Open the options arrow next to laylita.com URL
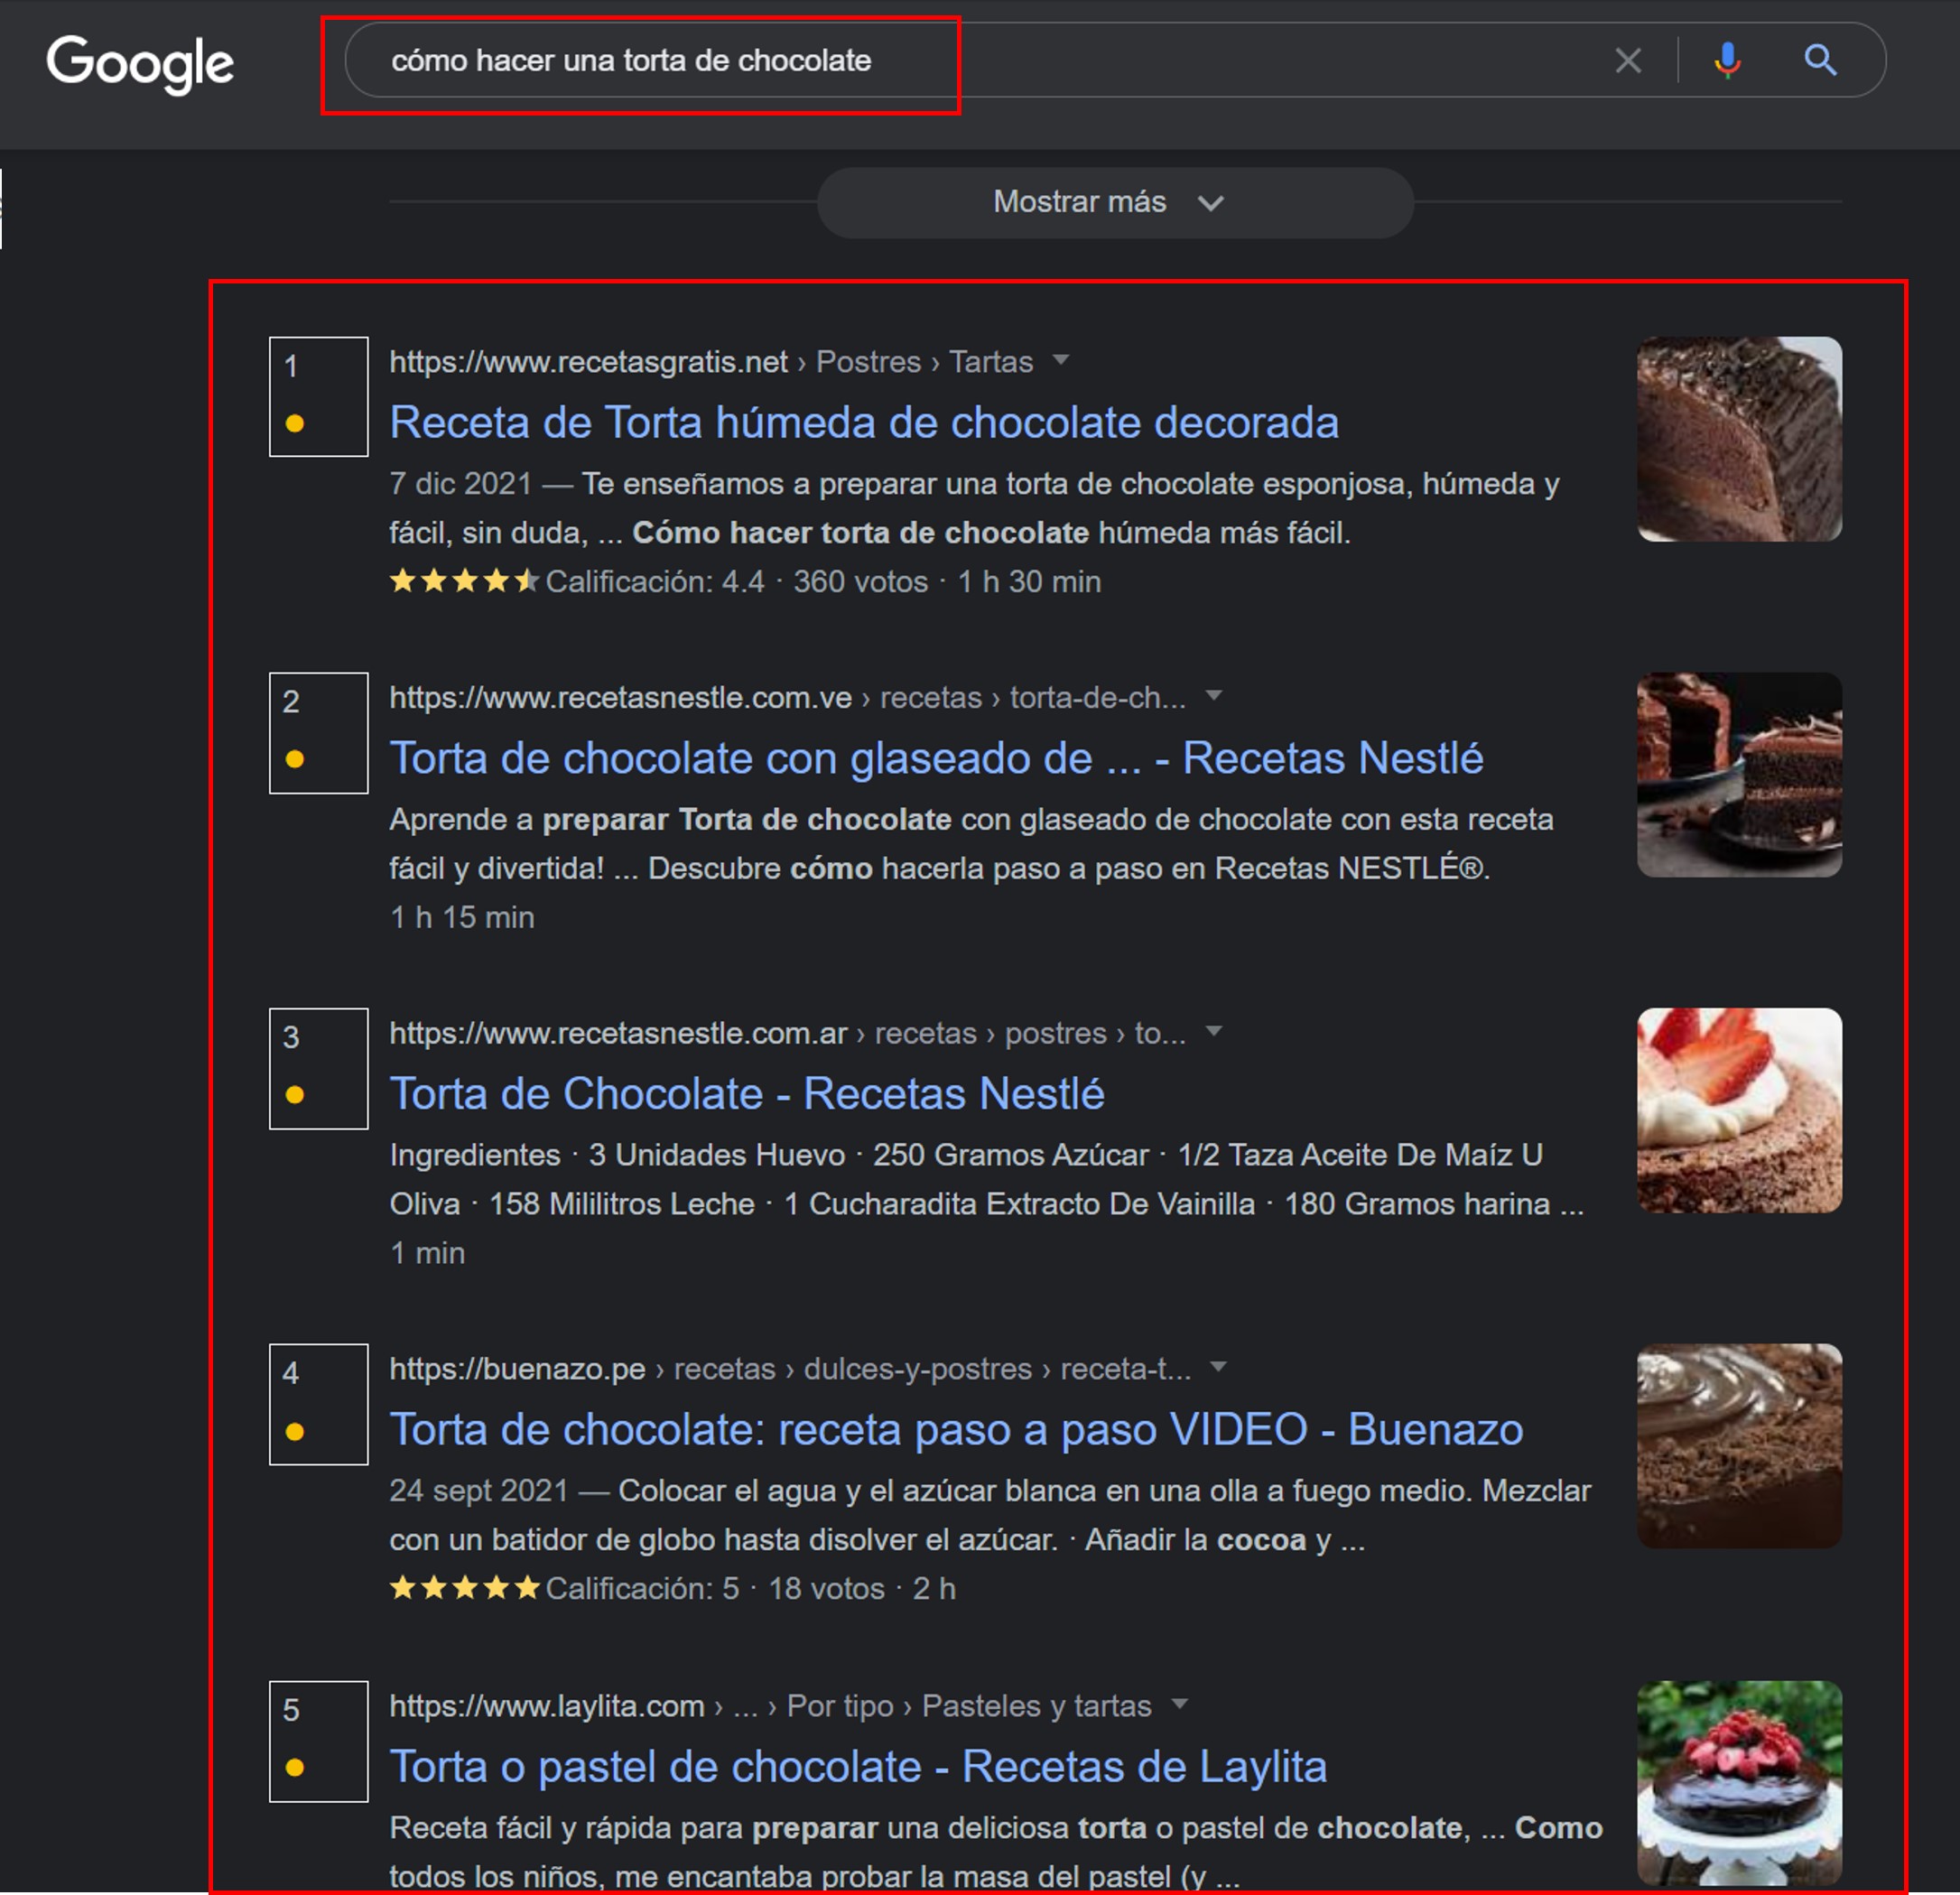The width and height of the screenshot is (1960, 1895). [1183, 1706]
